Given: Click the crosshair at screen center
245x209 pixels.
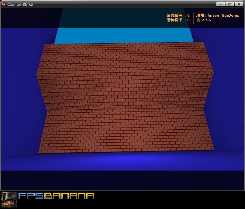Looking at the screenshot, I should click(122, 99).
